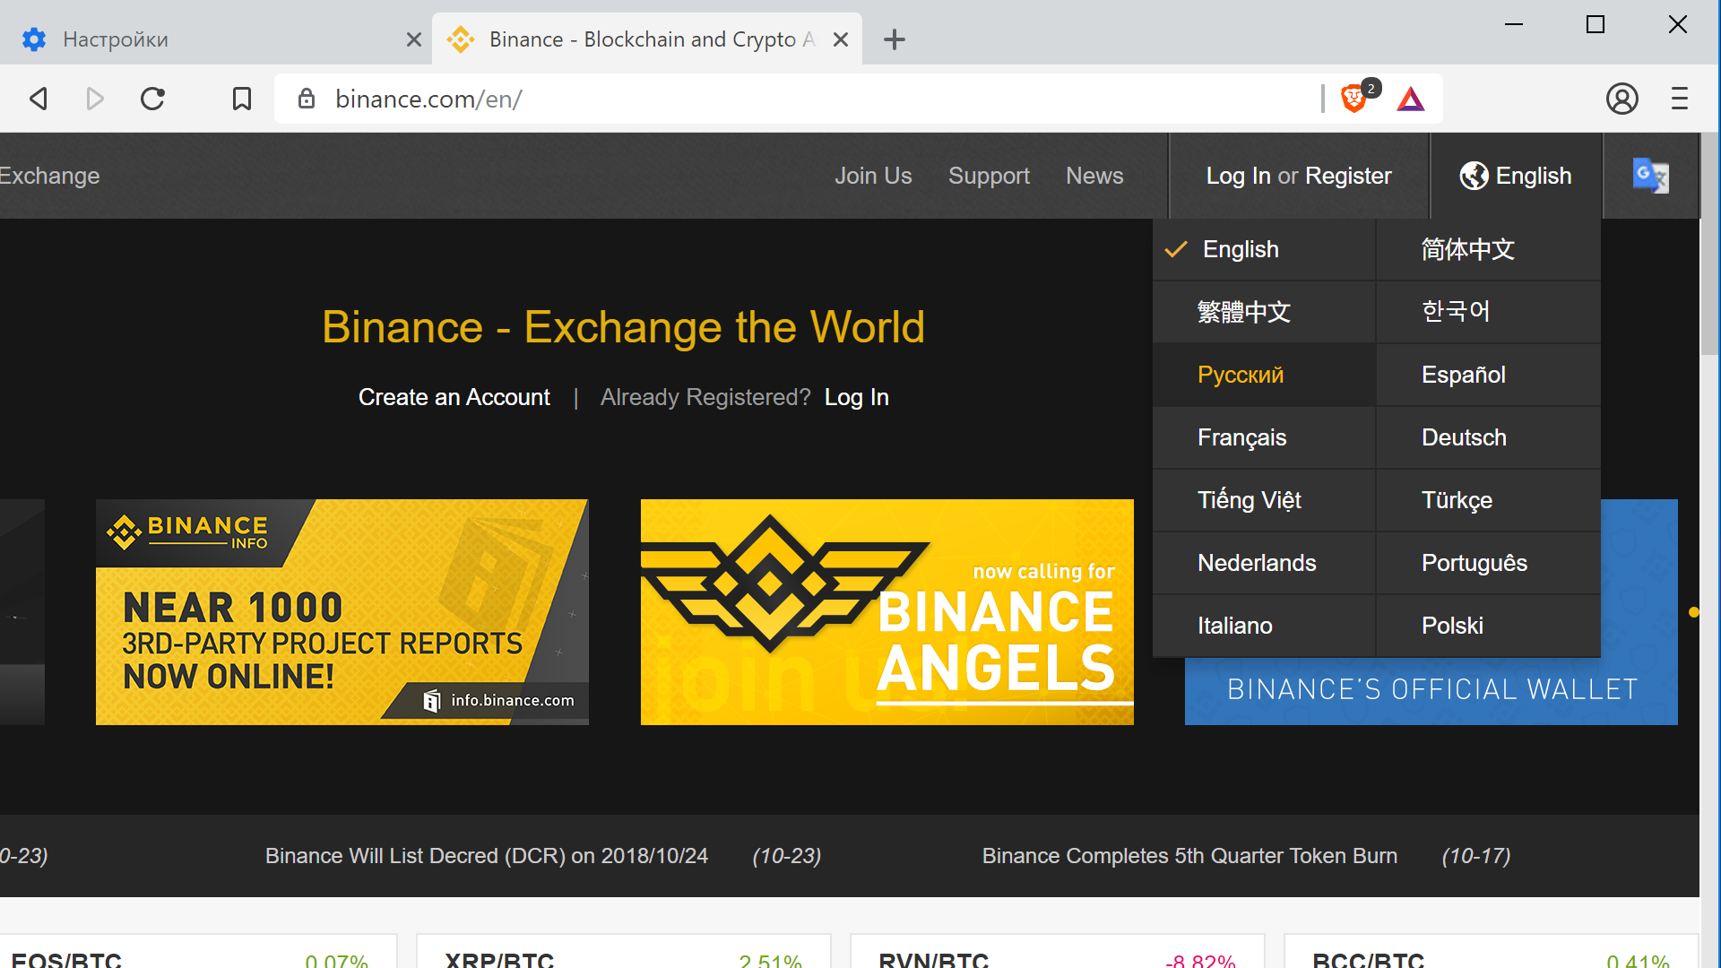Open Decred DCR listing announcement

(x=487, y=856)
